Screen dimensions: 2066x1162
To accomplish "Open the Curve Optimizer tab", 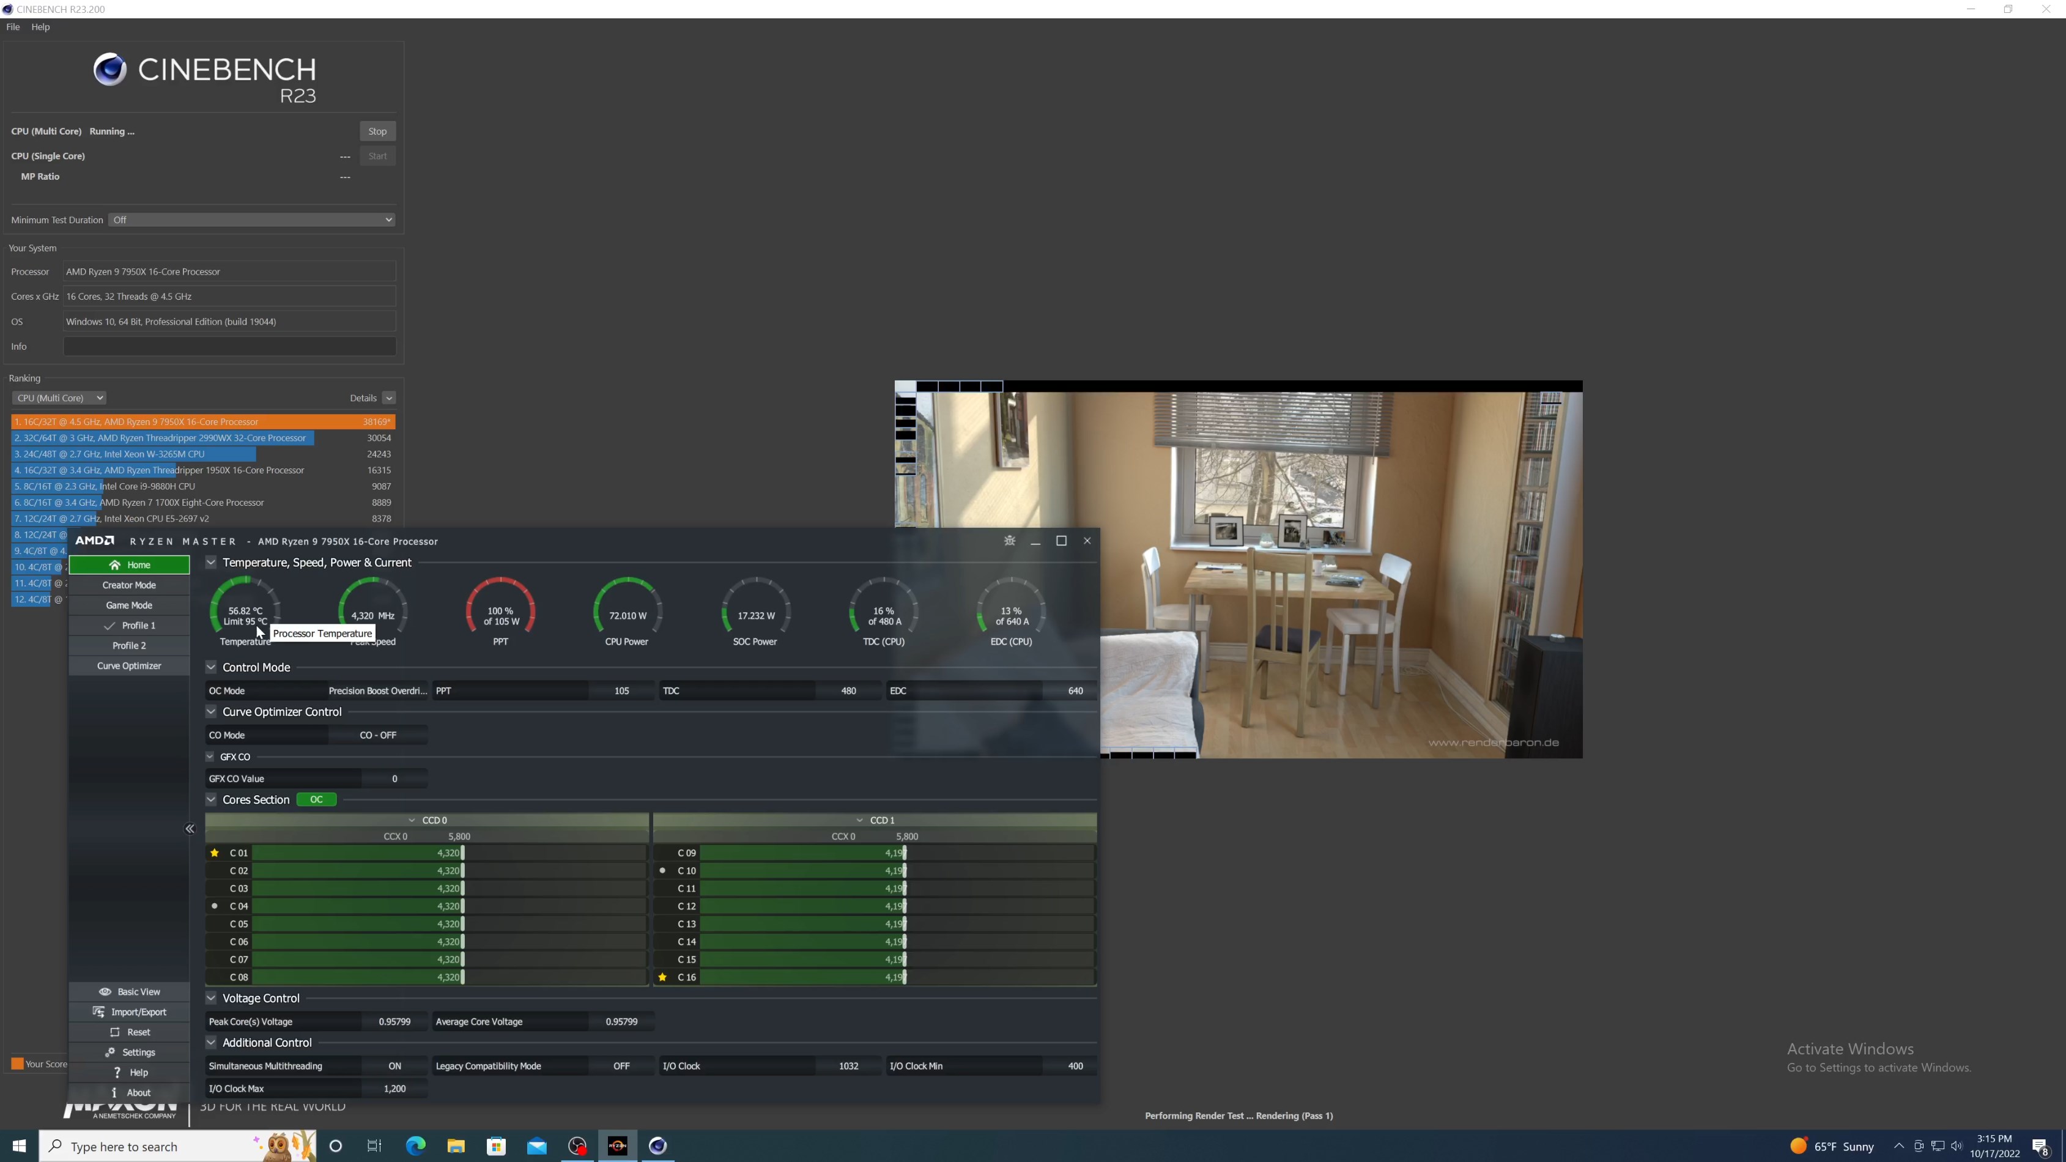I will click(129, 665).
